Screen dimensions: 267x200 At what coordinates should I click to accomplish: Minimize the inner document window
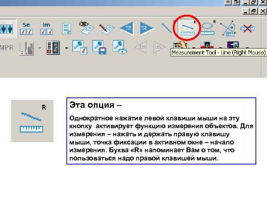pyautogui.click(x=245, y=11)
